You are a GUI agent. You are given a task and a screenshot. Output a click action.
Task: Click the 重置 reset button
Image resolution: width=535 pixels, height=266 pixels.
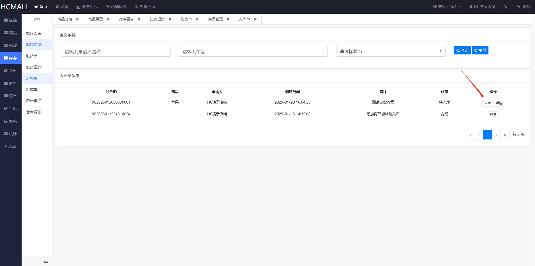coord(480,50)
